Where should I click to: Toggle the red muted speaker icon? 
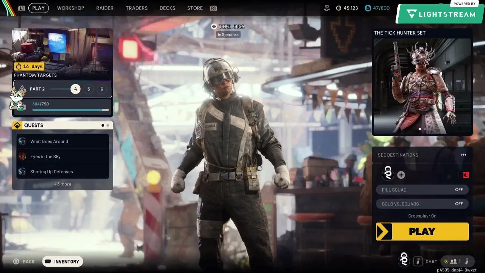(465, 175)
